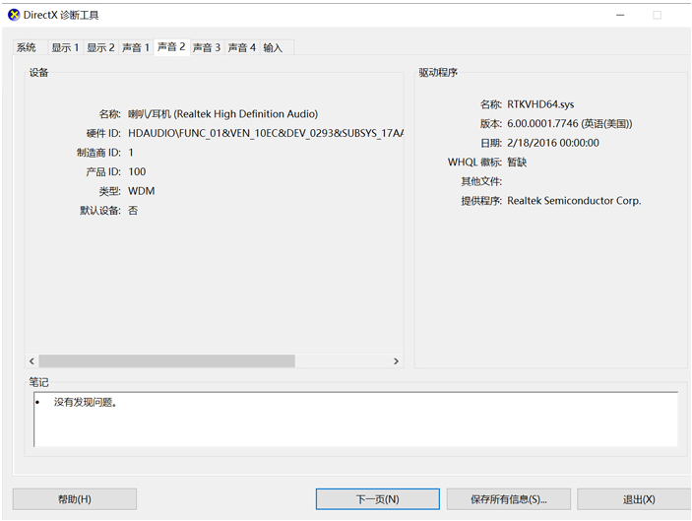Click the left arrow of the device scrollbar
This screenshot has width=692, height=521.
coord(31,361)
